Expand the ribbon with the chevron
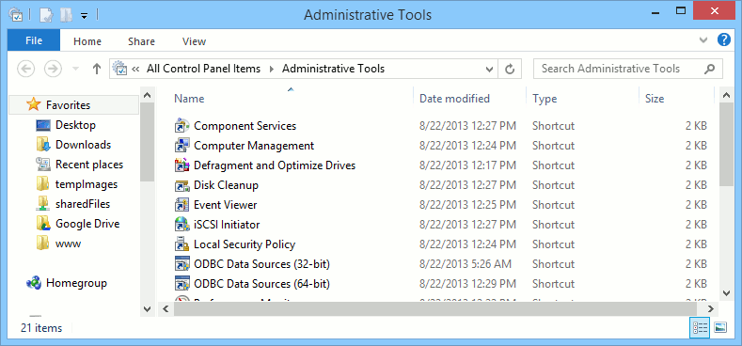 (x=703, y=39)
